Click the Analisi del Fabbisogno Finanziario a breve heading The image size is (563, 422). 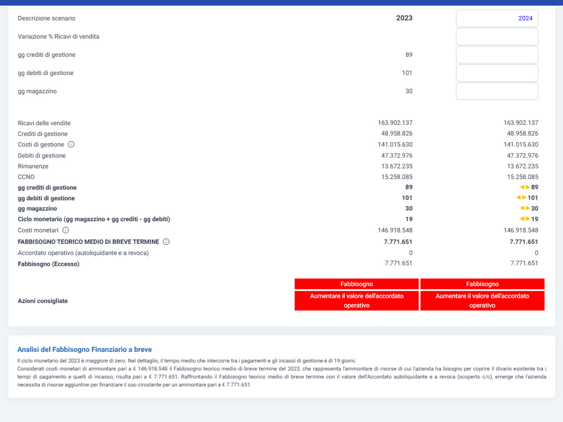point(84,349)
